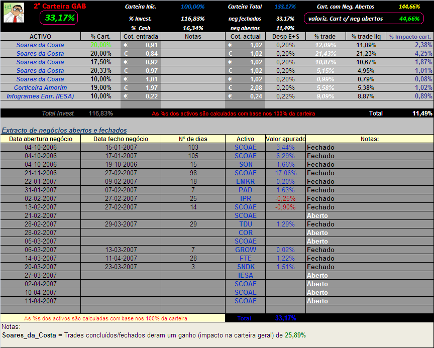434x348 pixels.
Task: Click the green 33,17% badge under title
Action: coord(59,18)
